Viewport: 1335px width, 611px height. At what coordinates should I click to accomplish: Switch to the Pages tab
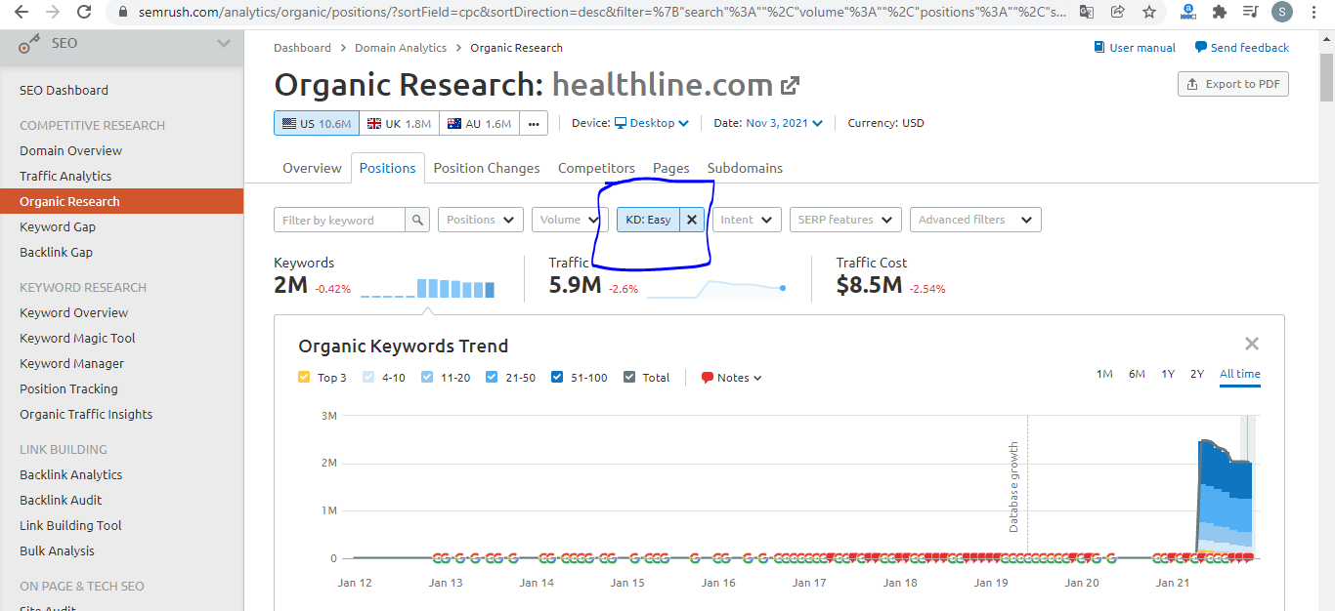671,168
